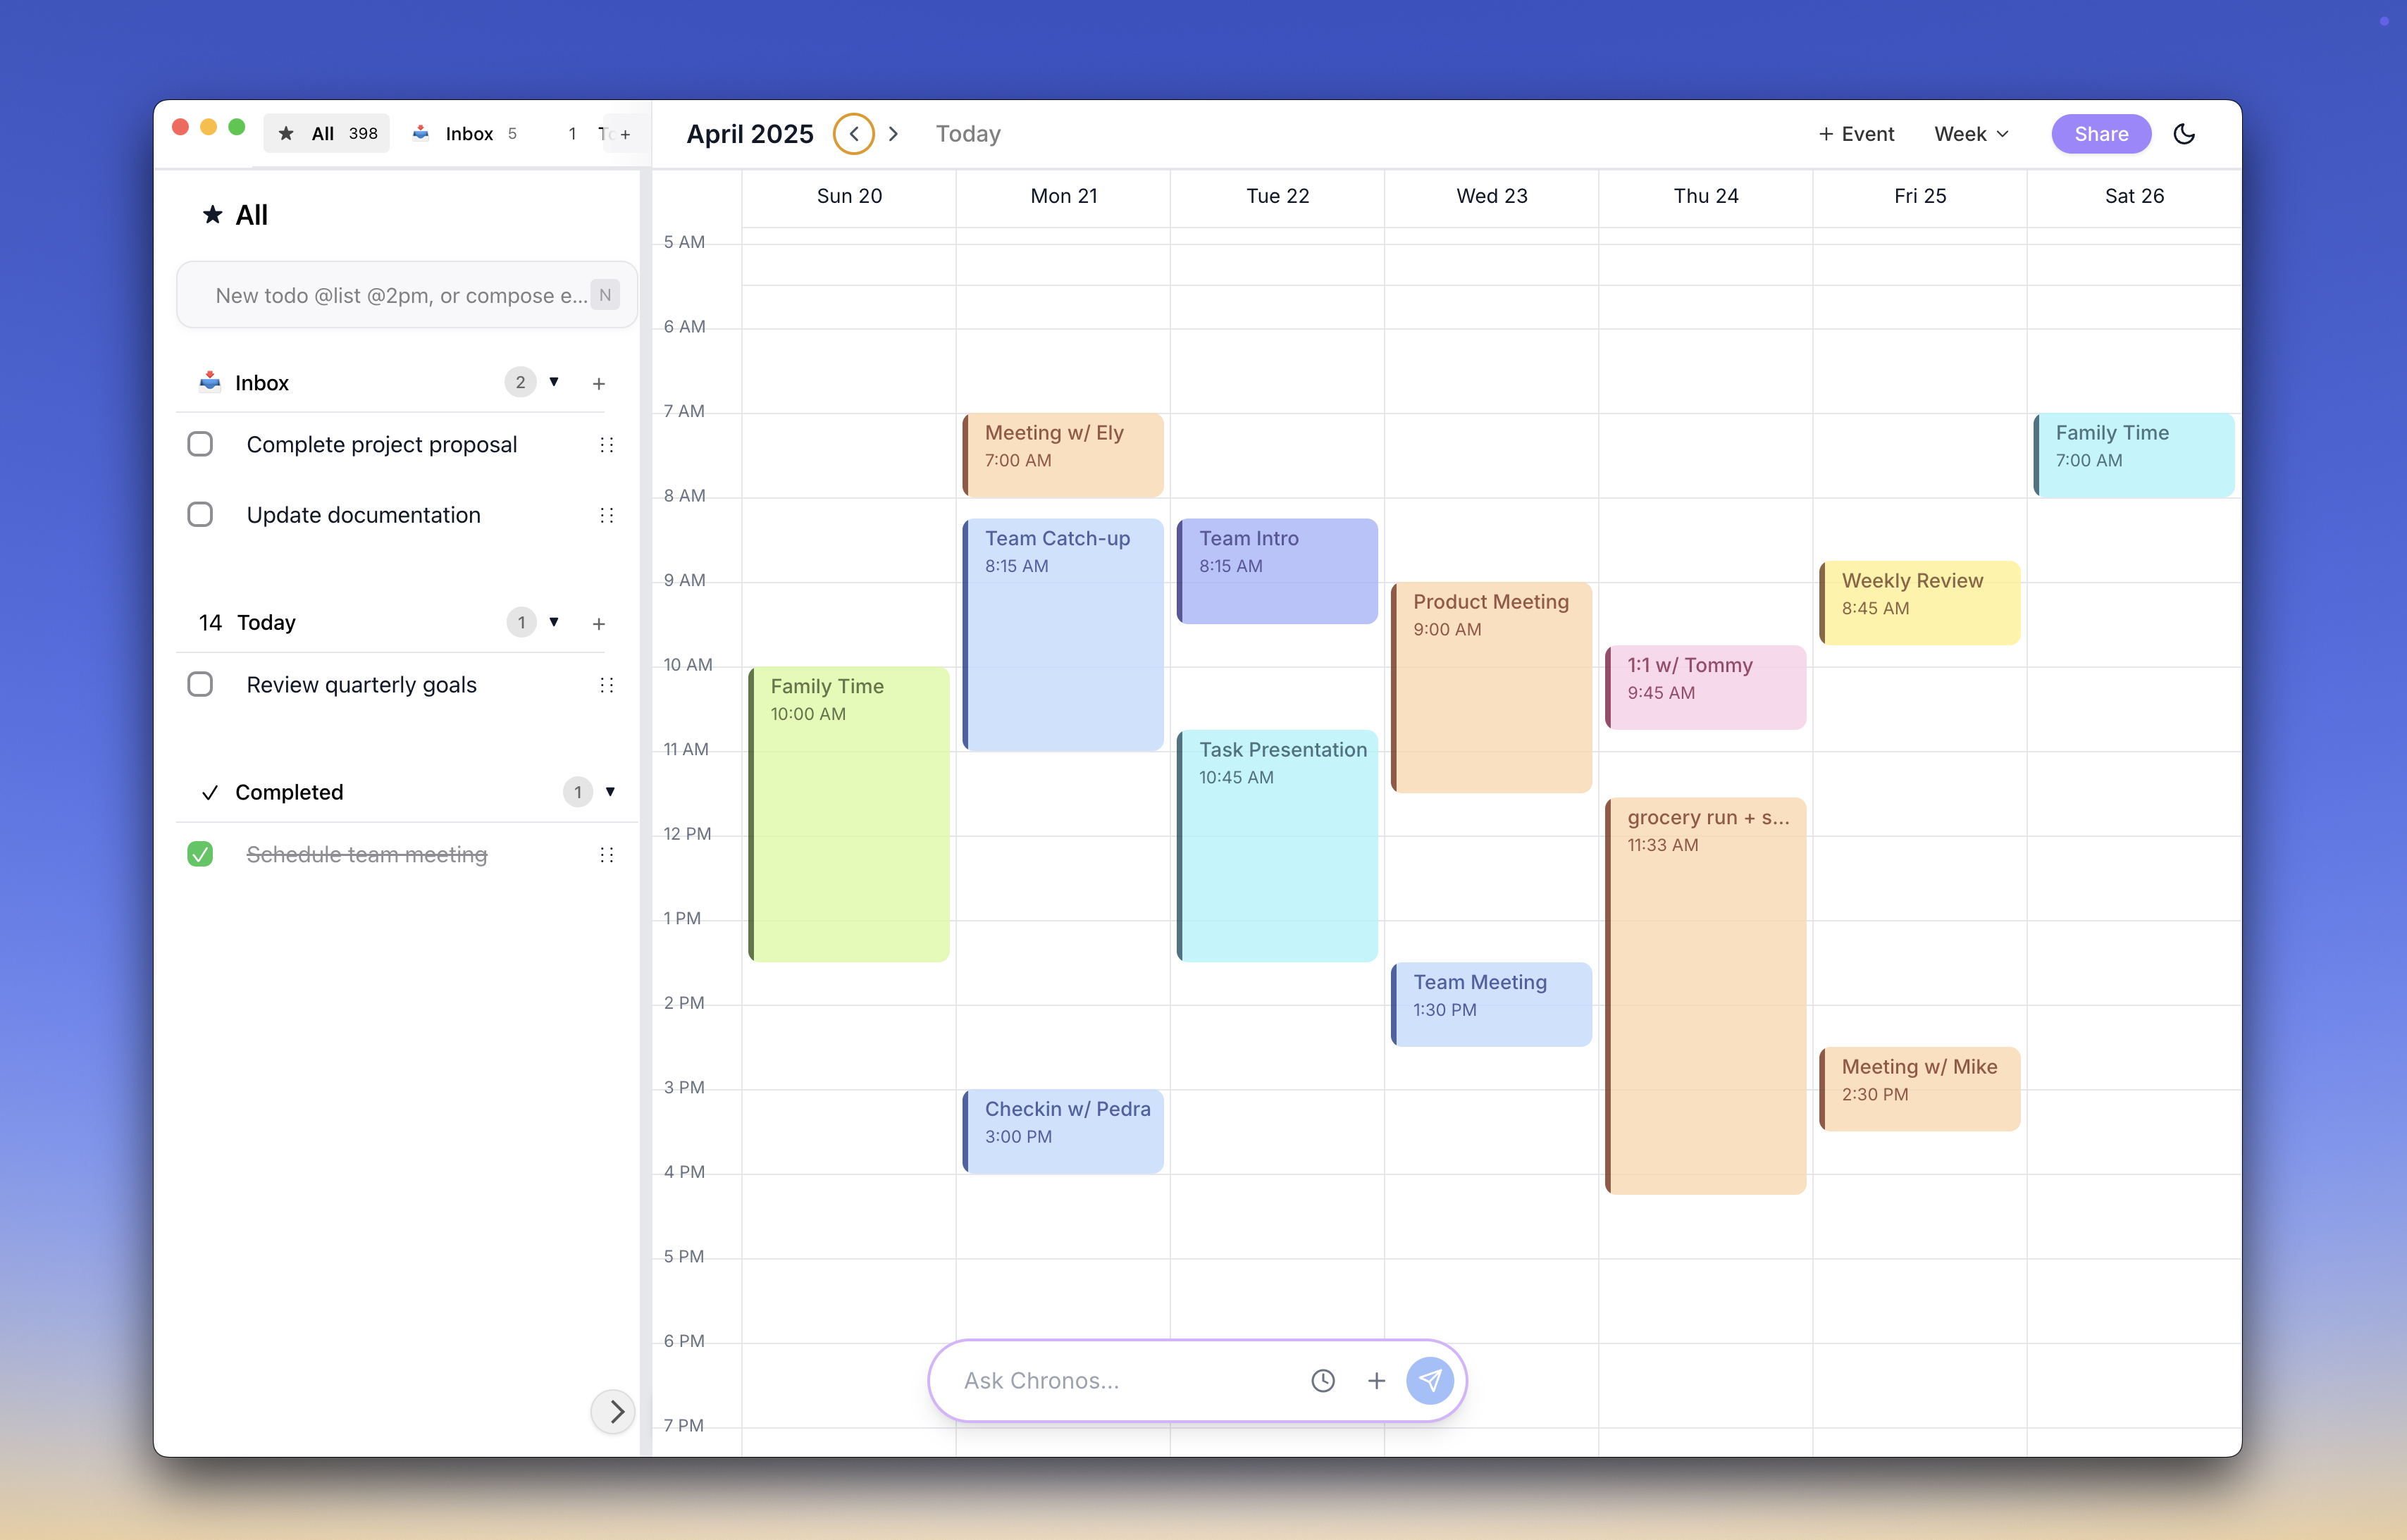
Task: Add a todo with the Inbox plus icon
Action: 599,383
